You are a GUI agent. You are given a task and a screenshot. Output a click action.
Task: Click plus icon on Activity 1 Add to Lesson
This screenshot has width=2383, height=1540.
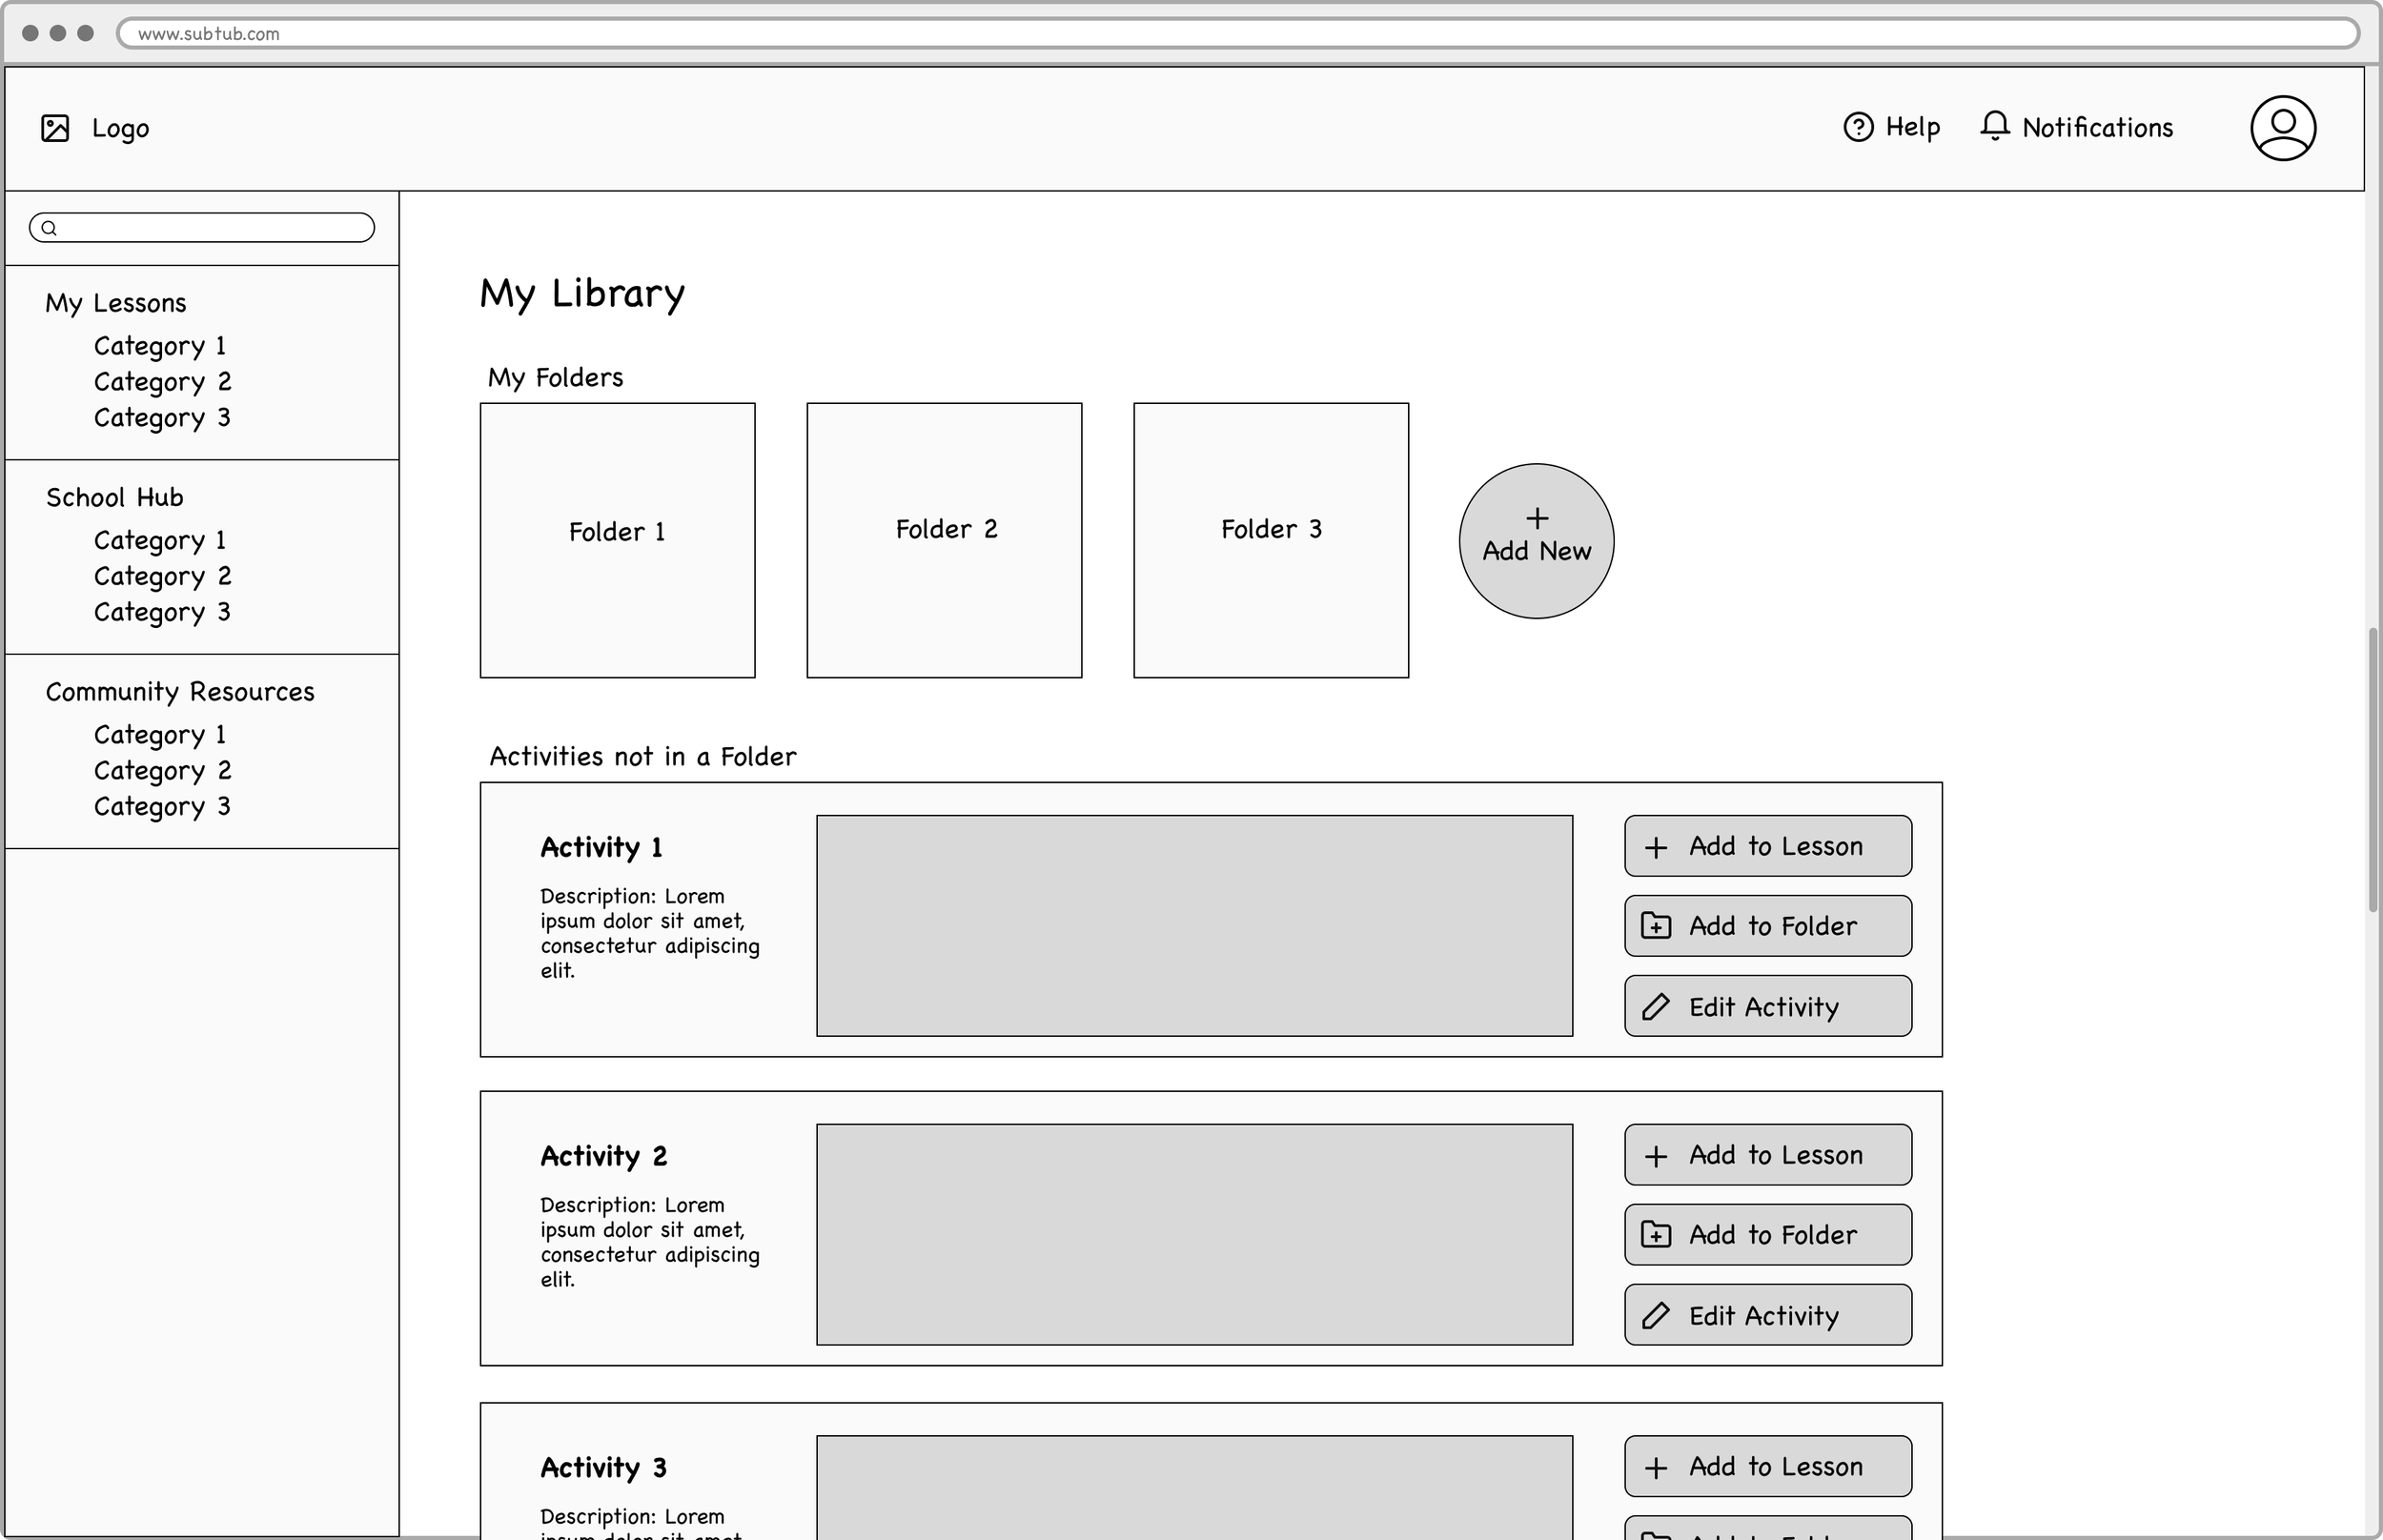pos(1656,847)
